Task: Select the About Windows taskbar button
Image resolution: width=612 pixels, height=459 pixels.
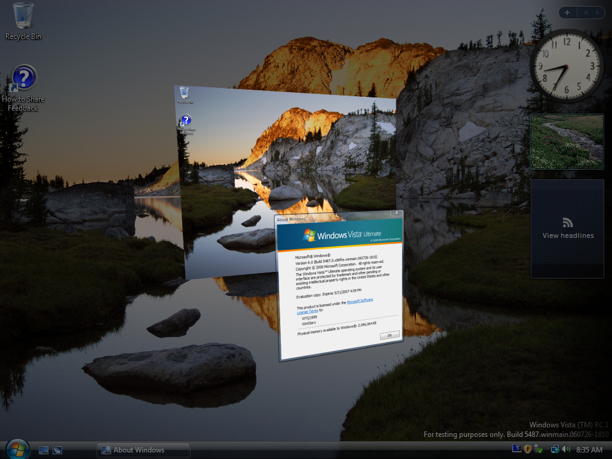Action: (x=143, y=450)
